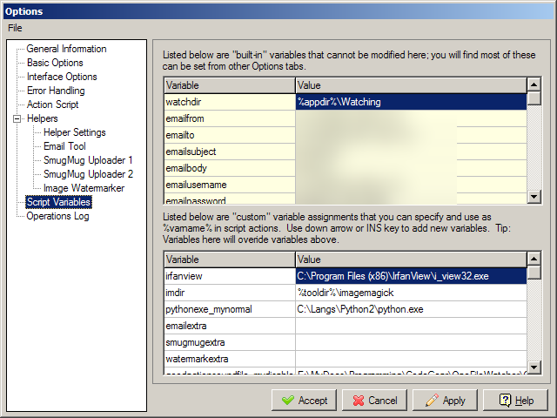Viewport: 557px width, 418px height.
Task: Select the %appdir%\Watching value cell
Action: [411, 102]
